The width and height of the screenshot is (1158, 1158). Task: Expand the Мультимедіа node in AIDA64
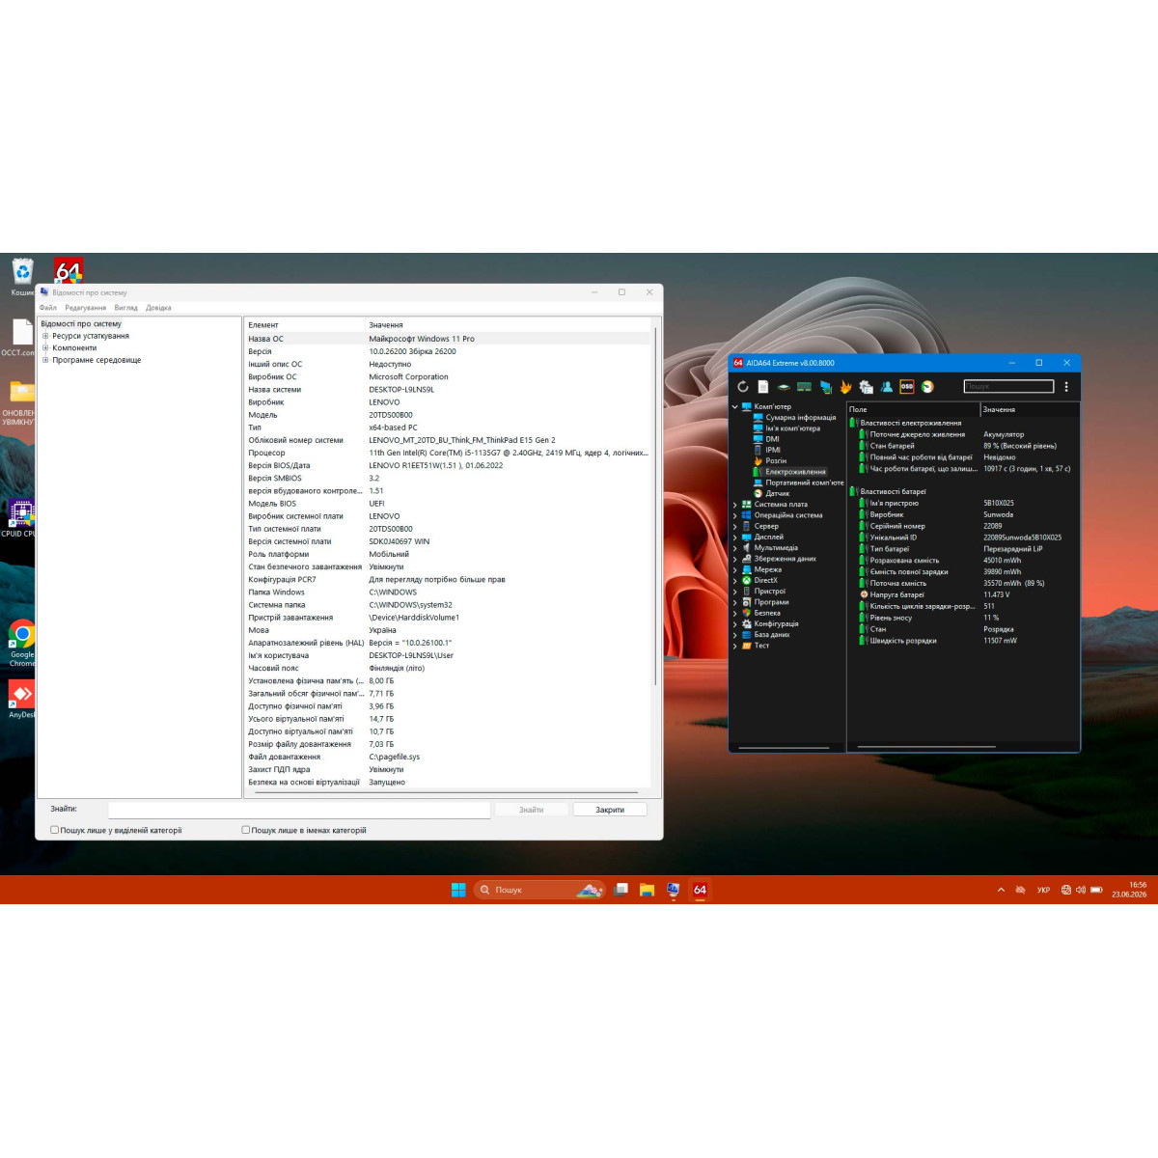click(734, 548)
